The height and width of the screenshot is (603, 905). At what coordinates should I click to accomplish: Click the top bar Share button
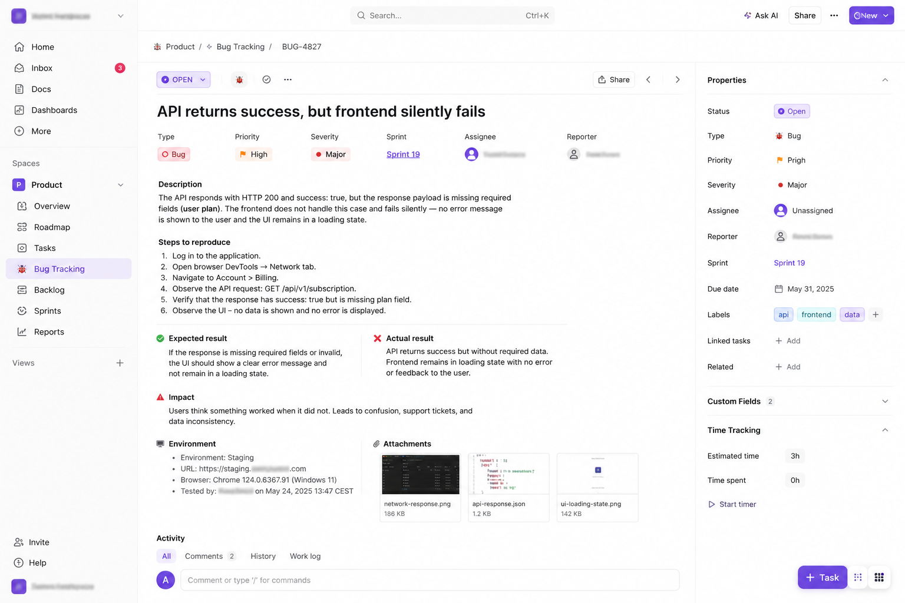[805, 15]
